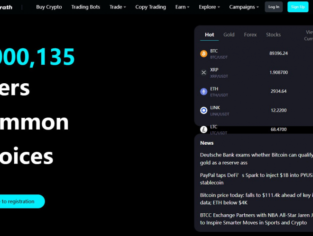Screen dimensions: 313x236
Task: Open Trading Bots page
Action: click(86, 7)
